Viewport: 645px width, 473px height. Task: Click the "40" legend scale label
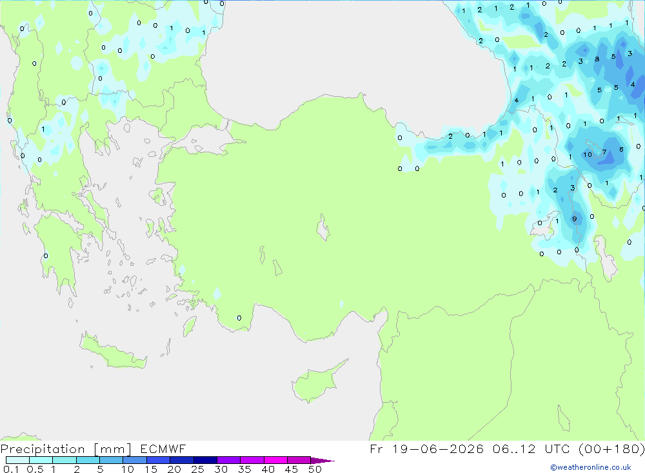tap(268, 469)
